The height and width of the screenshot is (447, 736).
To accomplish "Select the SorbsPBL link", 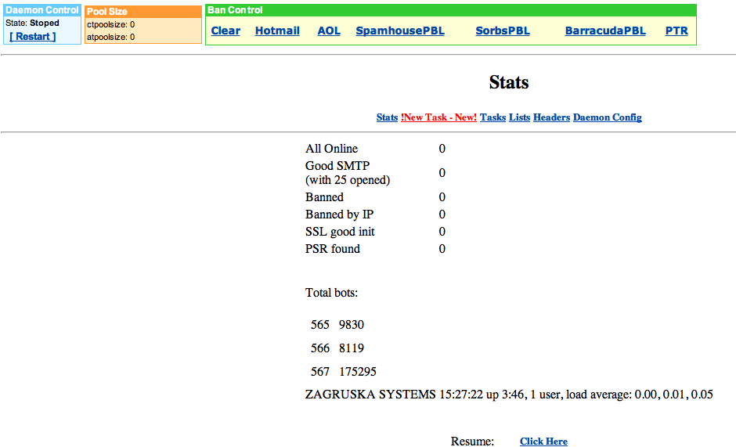I will [x=503, y=31].
